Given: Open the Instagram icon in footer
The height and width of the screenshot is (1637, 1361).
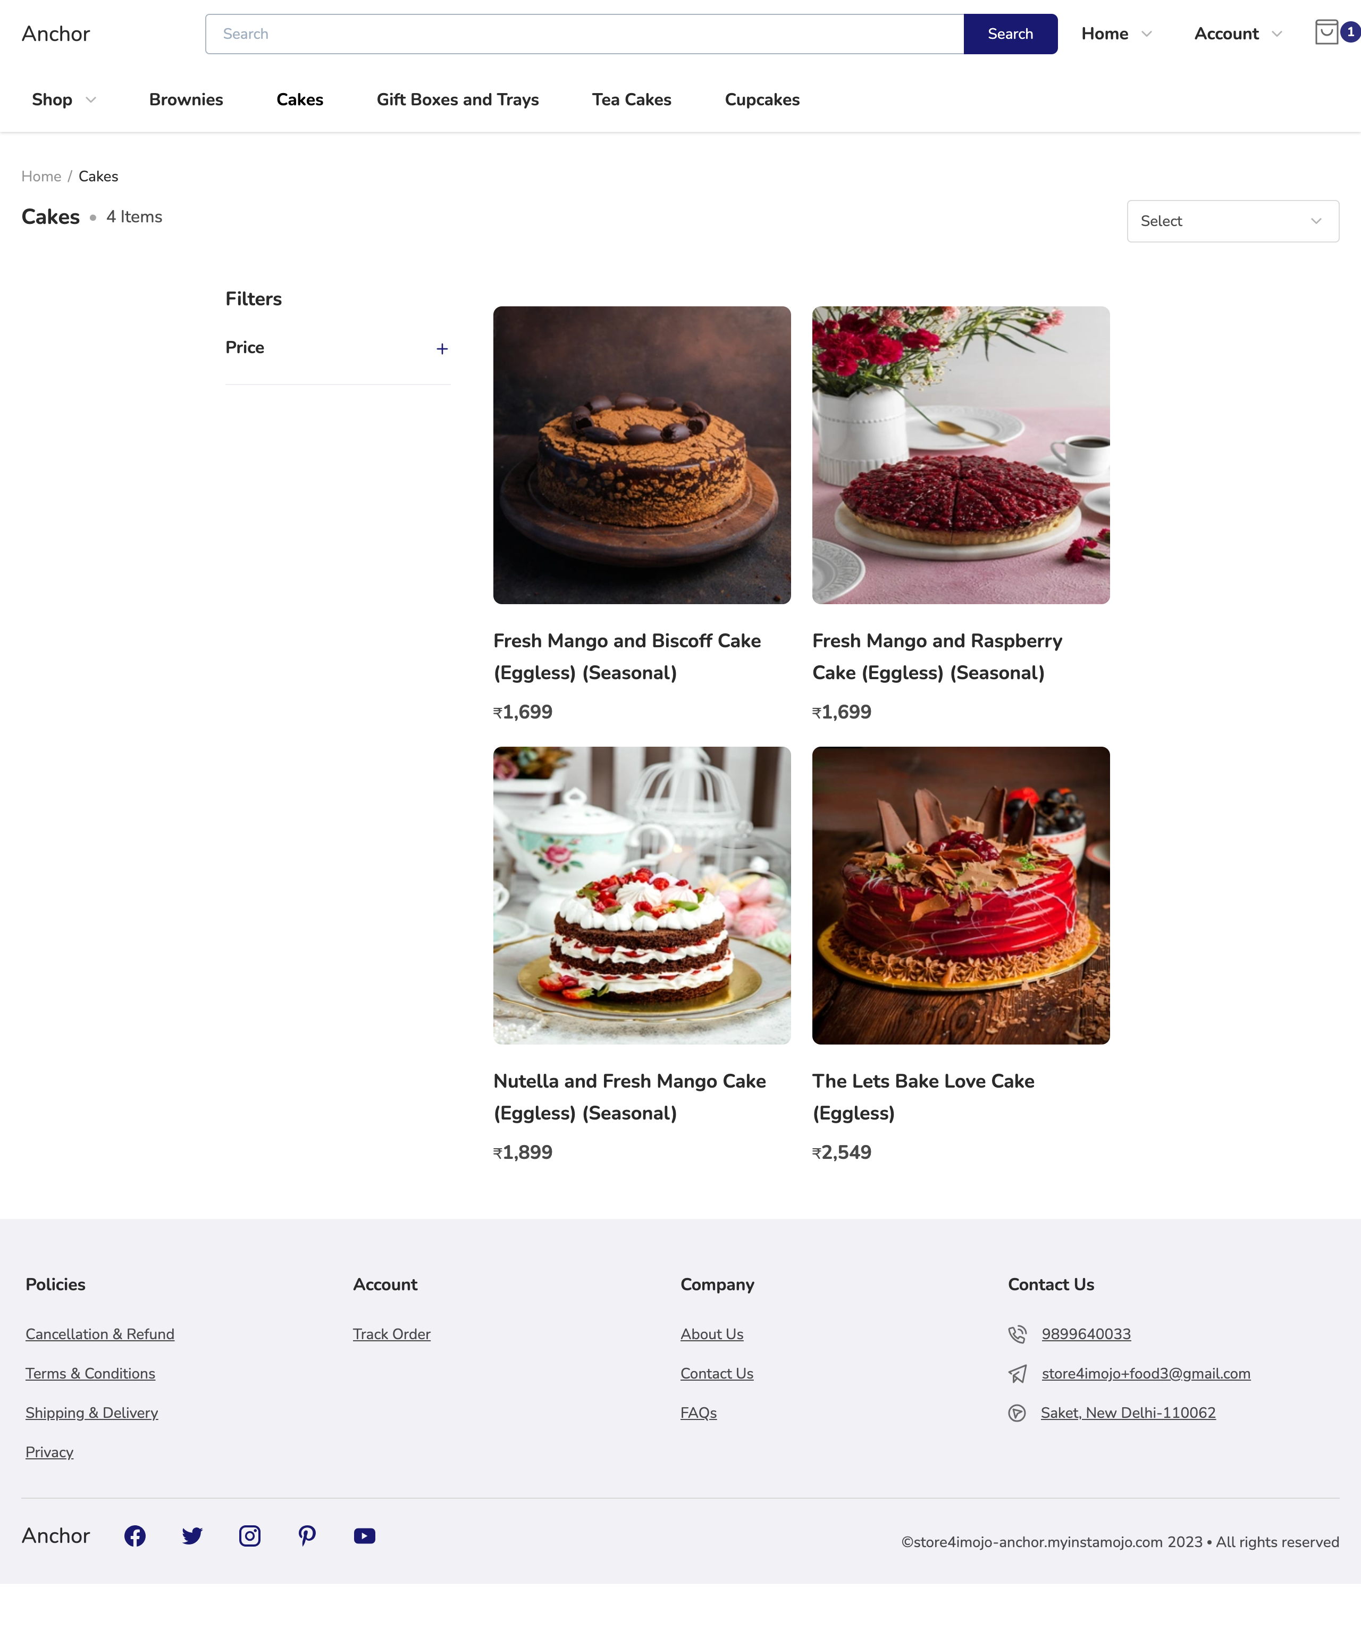Looking at the screenshot, I should click(x=249, y=1535).
